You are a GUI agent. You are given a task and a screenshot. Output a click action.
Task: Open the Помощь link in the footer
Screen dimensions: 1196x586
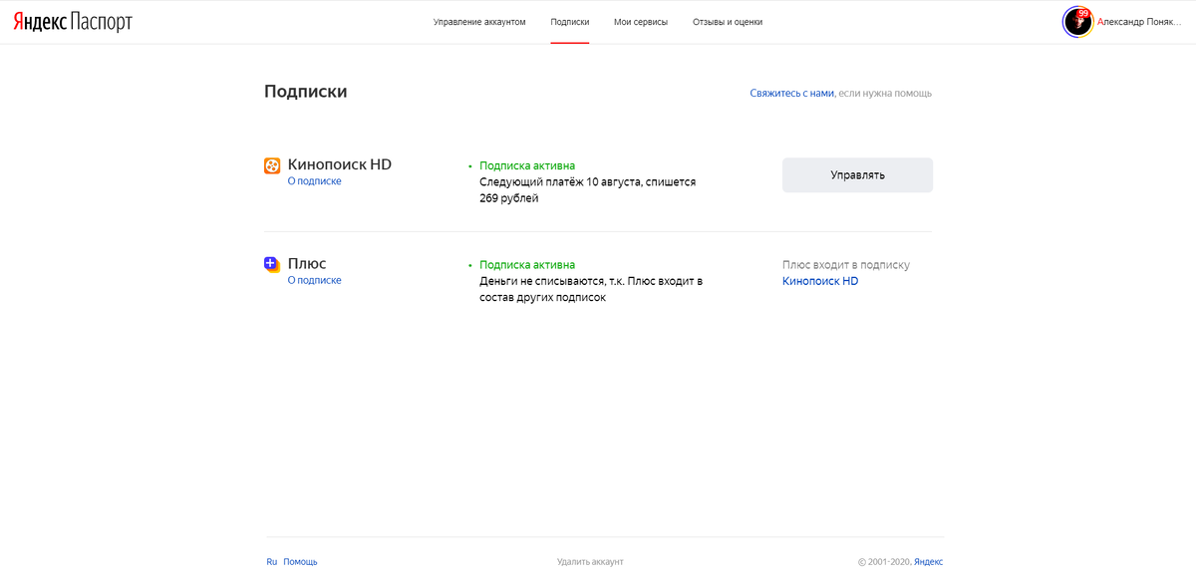300,562
